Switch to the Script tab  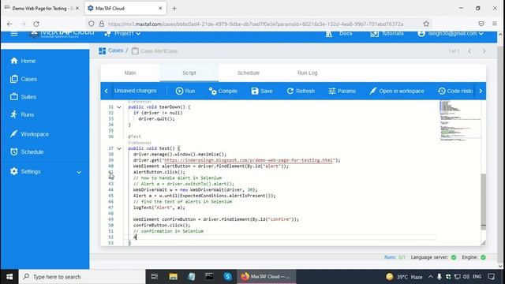(x=189, y=73)
